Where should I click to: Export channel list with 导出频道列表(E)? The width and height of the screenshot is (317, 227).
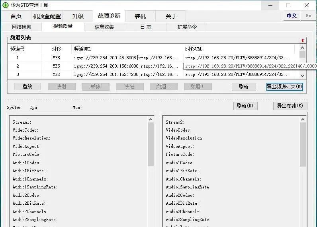coord(284,87)
